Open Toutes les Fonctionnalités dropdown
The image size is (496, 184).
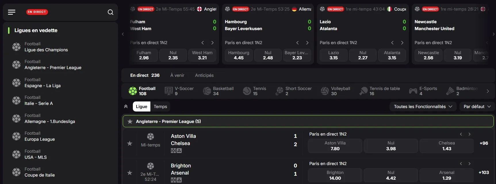[423, 107]
